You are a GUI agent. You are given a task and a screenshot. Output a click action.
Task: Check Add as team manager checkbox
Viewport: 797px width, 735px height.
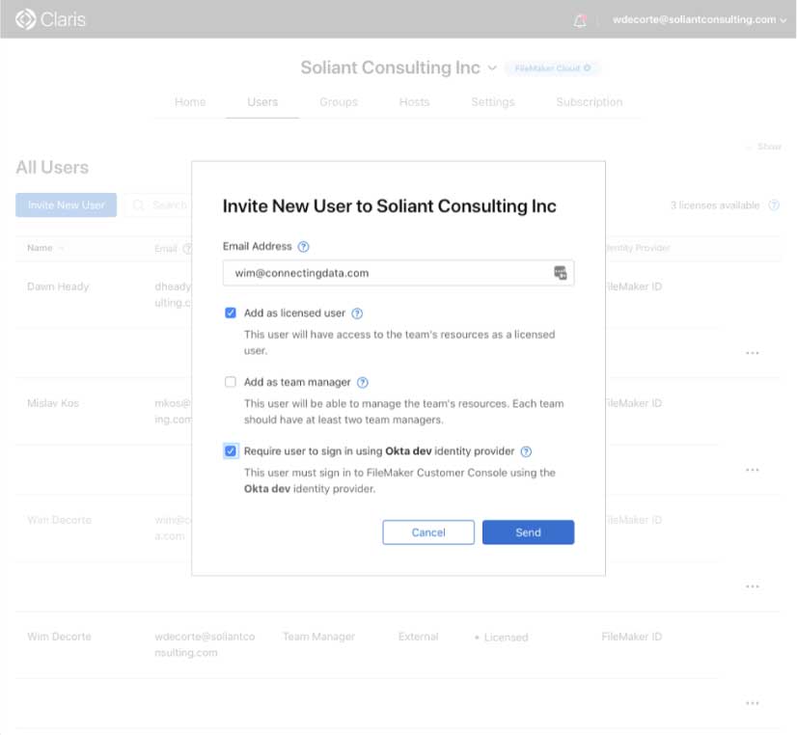click(x=231, y=382)
